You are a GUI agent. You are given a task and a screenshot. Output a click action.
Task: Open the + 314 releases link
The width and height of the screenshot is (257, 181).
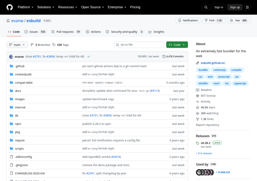point(204,153)
